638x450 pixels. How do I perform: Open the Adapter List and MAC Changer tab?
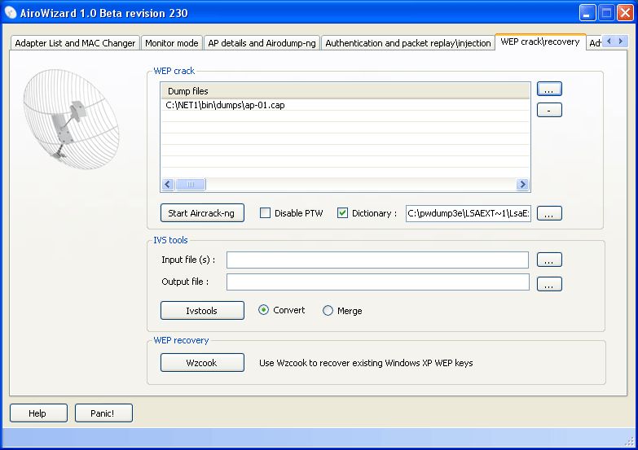tap(75, 43)
